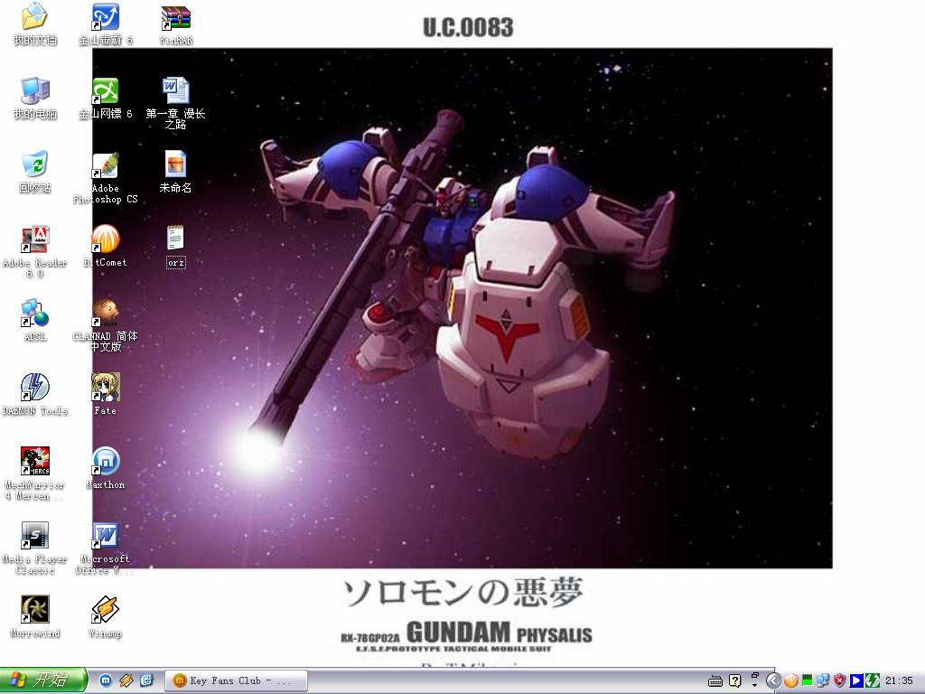Click the green lightning tray icon
The width and height of the screenshot is (925, 694).
click(x=873, y=681)
